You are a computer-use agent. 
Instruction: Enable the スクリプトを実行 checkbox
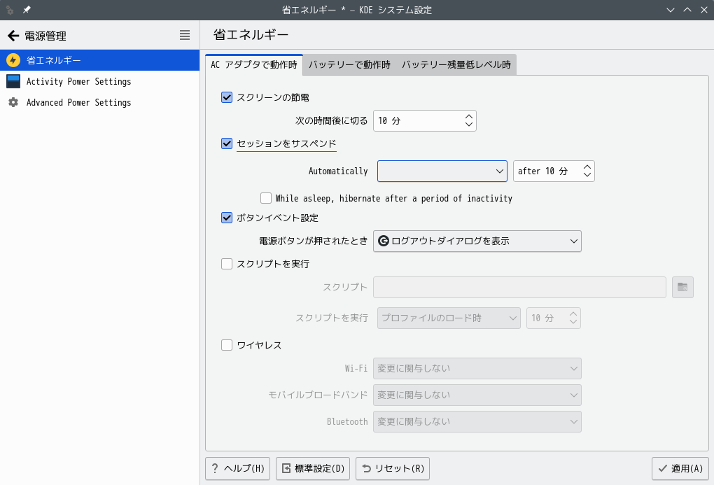(227, 264)
